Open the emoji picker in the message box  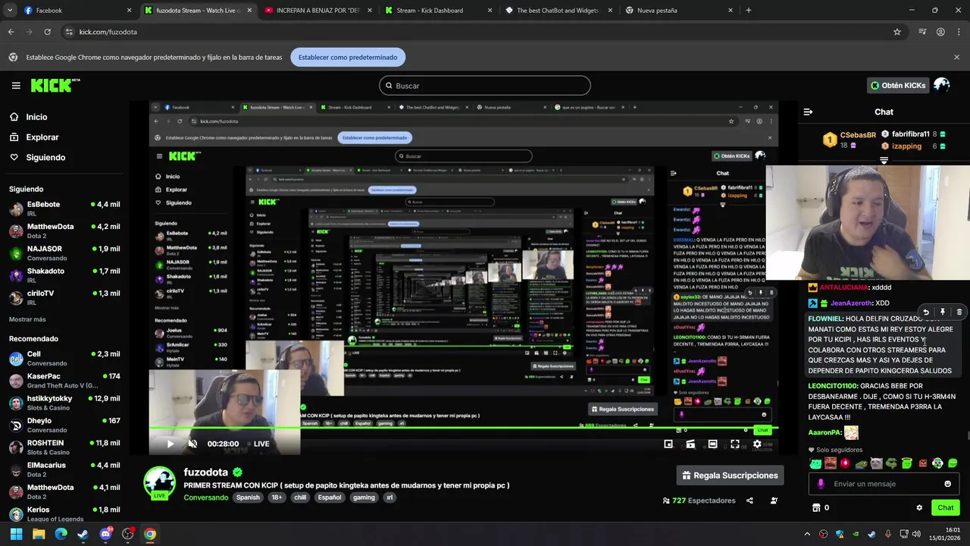(947, 484)
